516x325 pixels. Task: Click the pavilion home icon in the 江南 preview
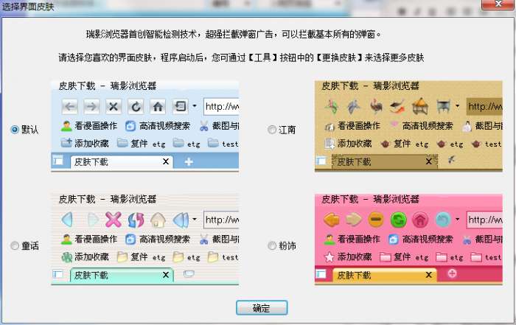click(420, 106)
